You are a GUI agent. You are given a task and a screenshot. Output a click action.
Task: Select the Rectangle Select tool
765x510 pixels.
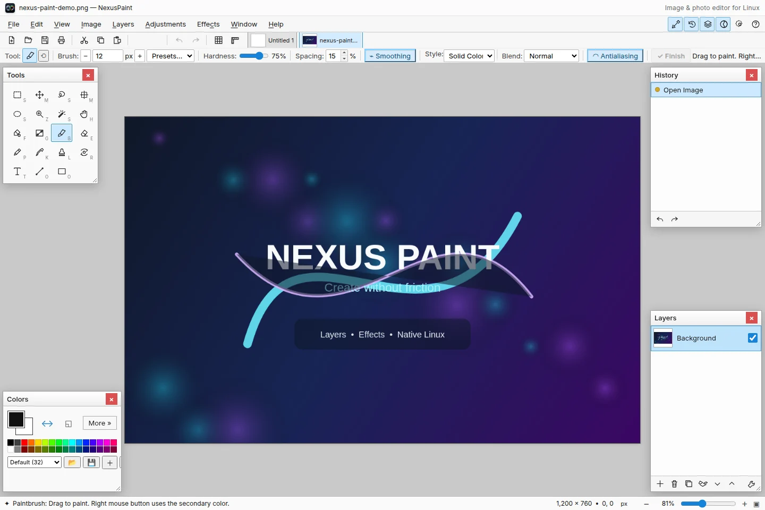[x=18, y=95]
